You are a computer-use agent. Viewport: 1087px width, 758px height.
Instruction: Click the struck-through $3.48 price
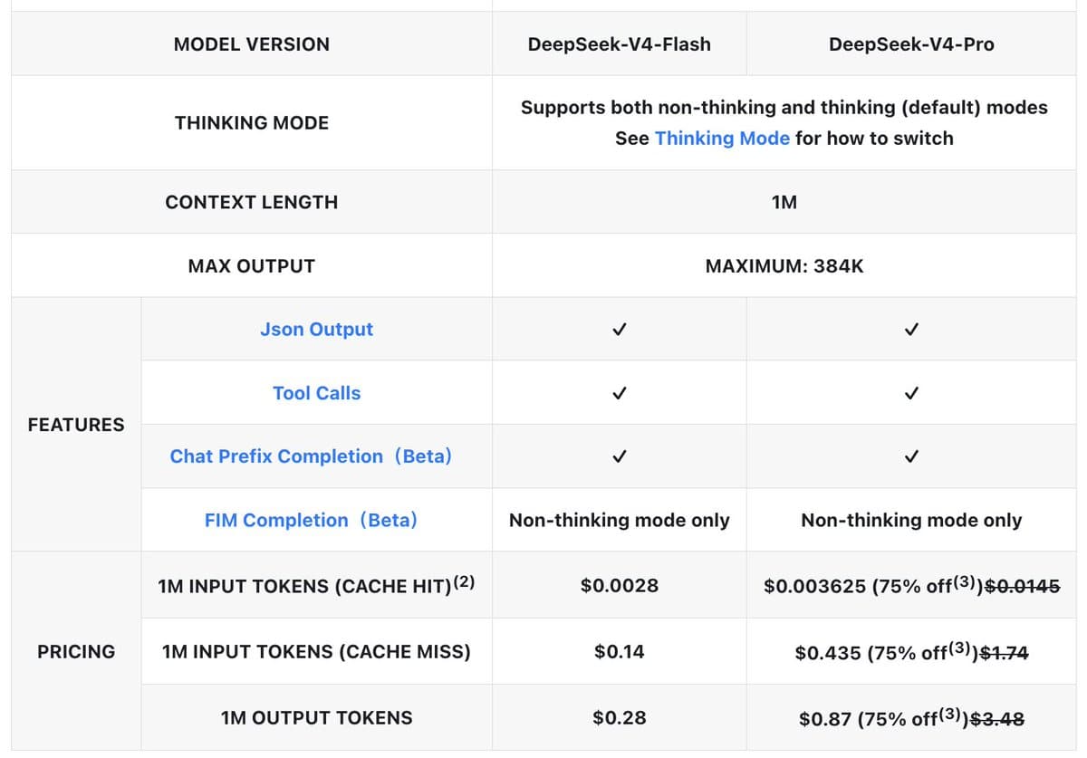pyautogui.click(x=996, y=719)
